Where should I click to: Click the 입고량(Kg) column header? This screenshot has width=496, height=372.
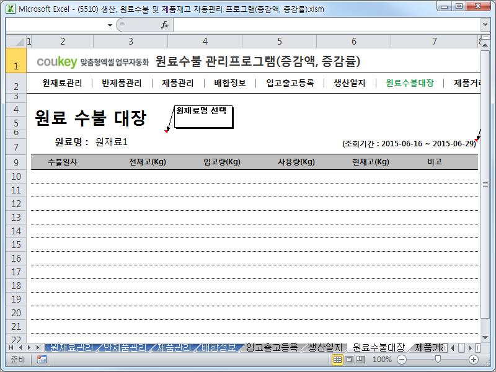[222, 162]
